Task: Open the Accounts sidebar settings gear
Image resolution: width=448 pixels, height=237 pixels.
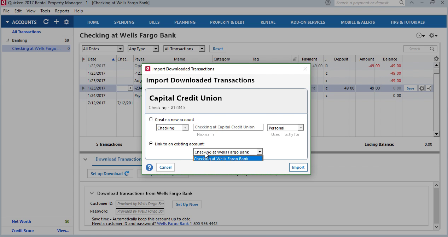Action: [66, 22]
